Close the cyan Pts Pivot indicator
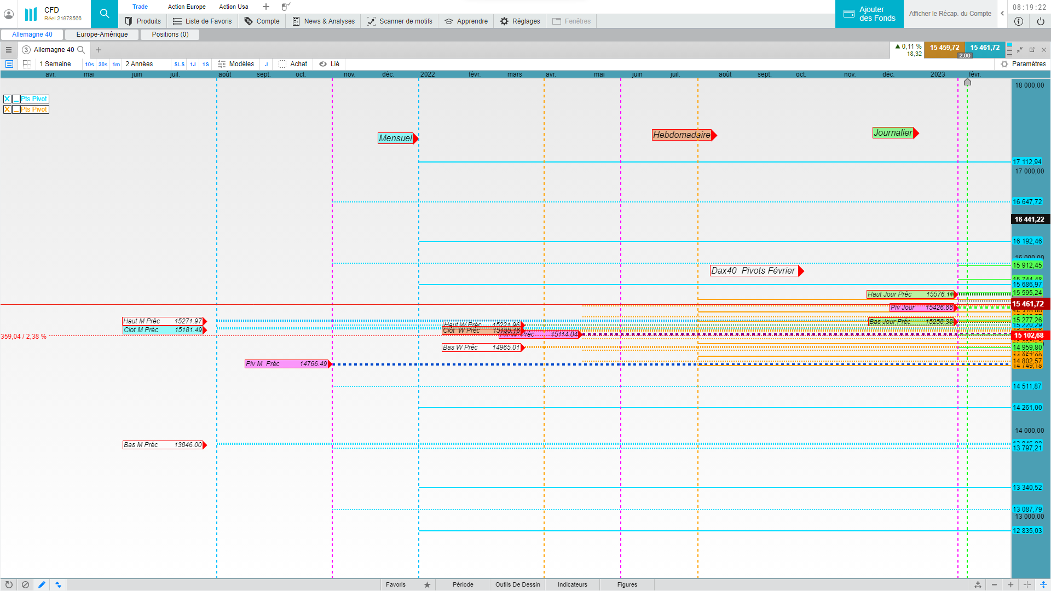 tap(7, 99)
